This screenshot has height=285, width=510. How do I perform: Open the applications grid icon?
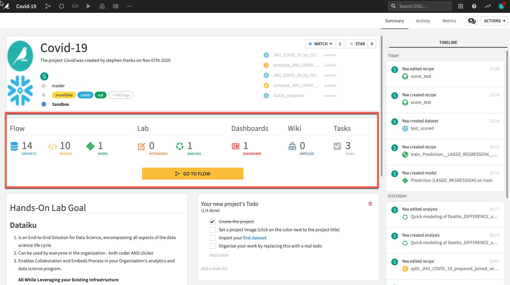pos(461,6)
